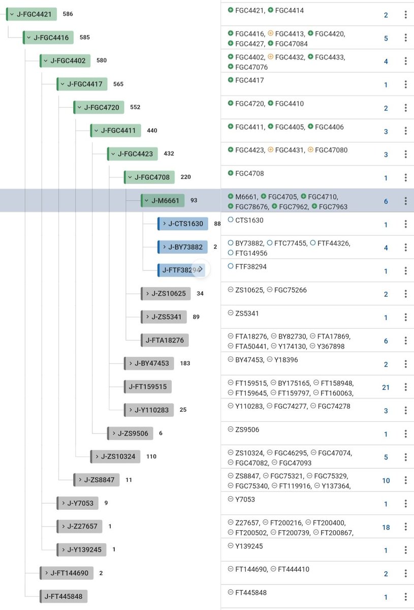Expand the J-CTS1630 branch
414x610 pixels.
(x=164, y=224)
